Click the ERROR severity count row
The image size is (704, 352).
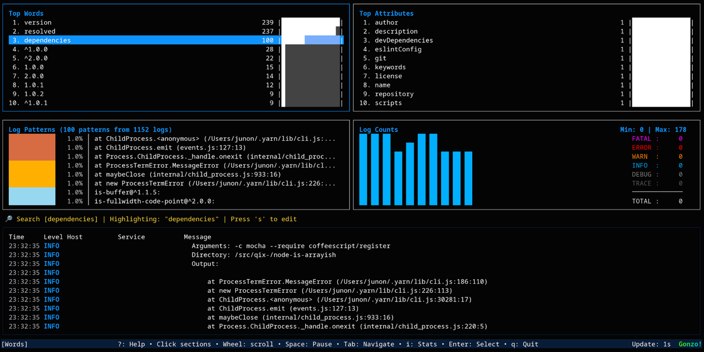click(x=657, y=148)
